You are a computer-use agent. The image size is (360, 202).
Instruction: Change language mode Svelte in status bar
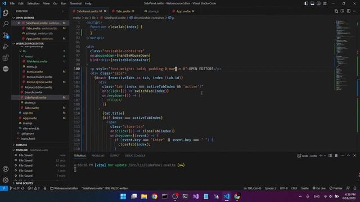pyautogui.click(x=305, y=189)
